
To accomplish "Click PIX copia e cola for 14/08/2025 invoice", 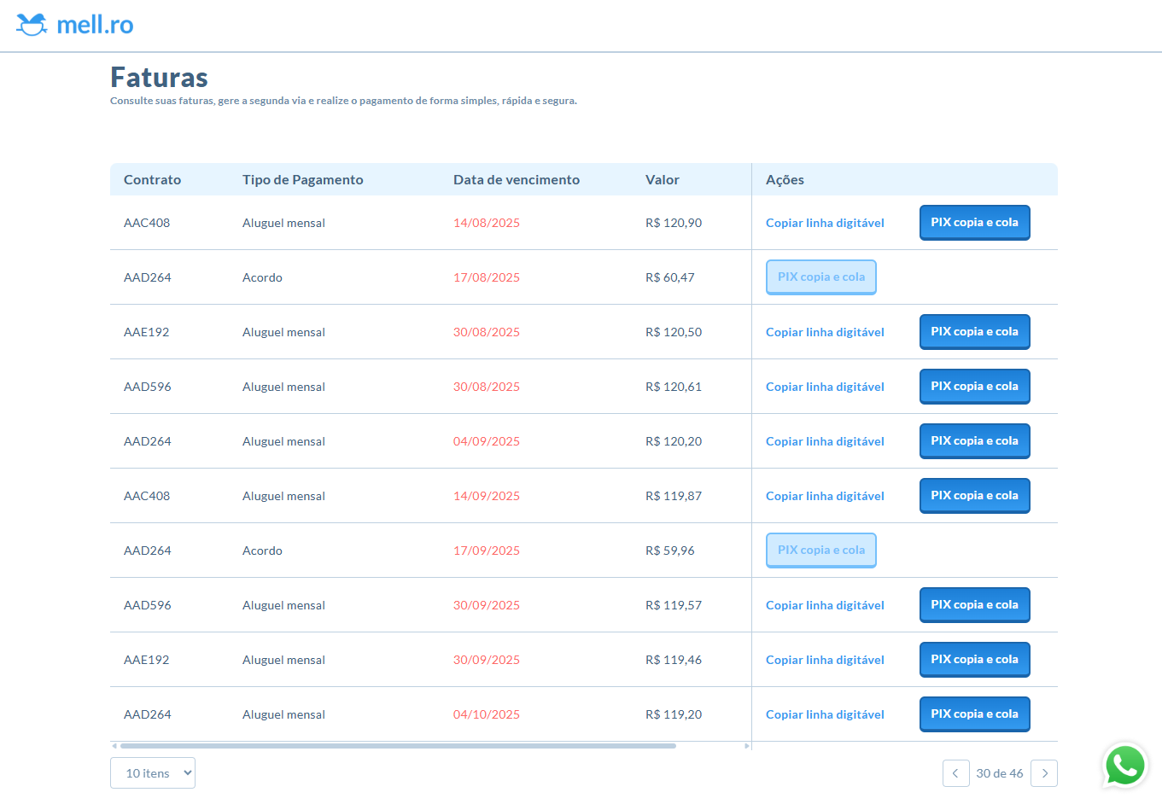I will pyautogui.click(x=974, y=223).
